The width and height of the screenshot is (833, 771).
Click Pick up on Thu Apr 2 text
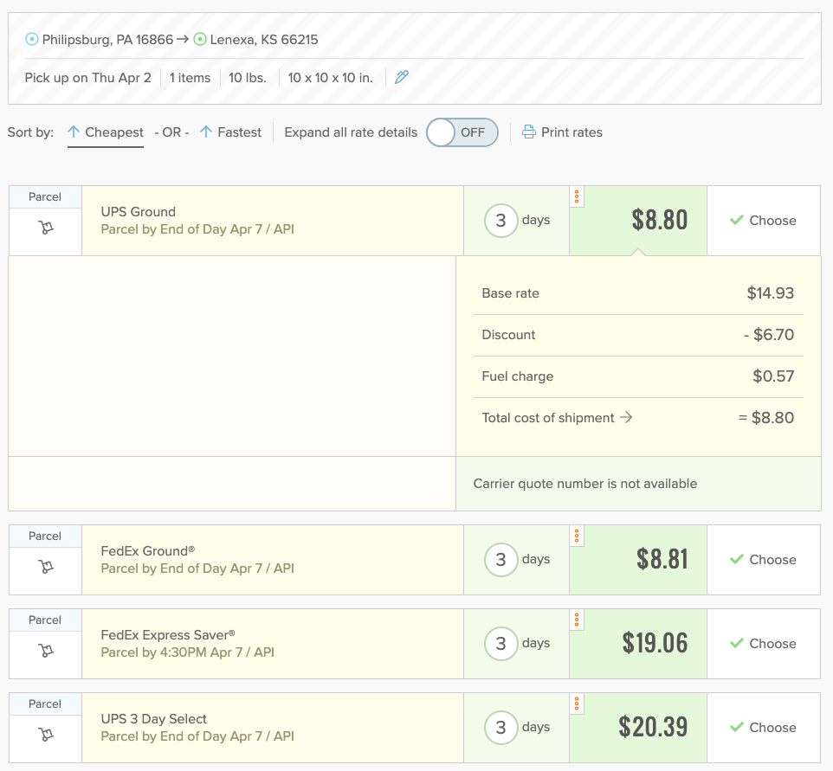click(x=87, y=78)
